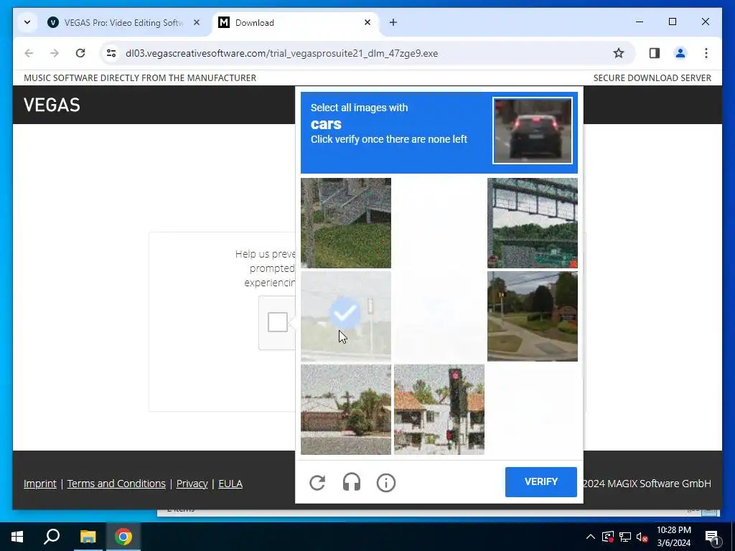
Task: Open the security alert tray icon
Action: [607, 537]
